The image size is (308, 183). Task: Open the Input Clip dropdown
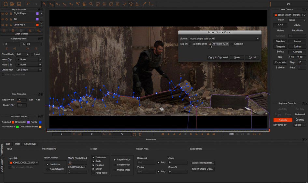point(23,163)
